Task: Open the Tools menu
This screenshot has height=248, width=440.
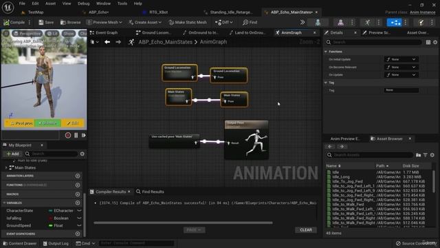Action: [x=122, y=3]
